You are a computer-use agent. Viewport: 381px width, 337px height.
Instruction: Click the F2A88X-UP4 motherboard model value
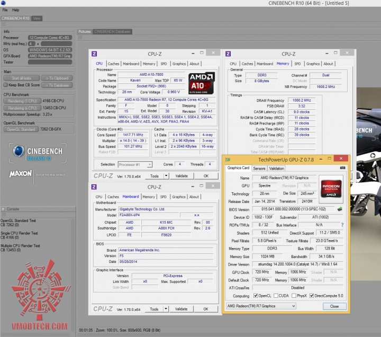[x=149, y=215]
